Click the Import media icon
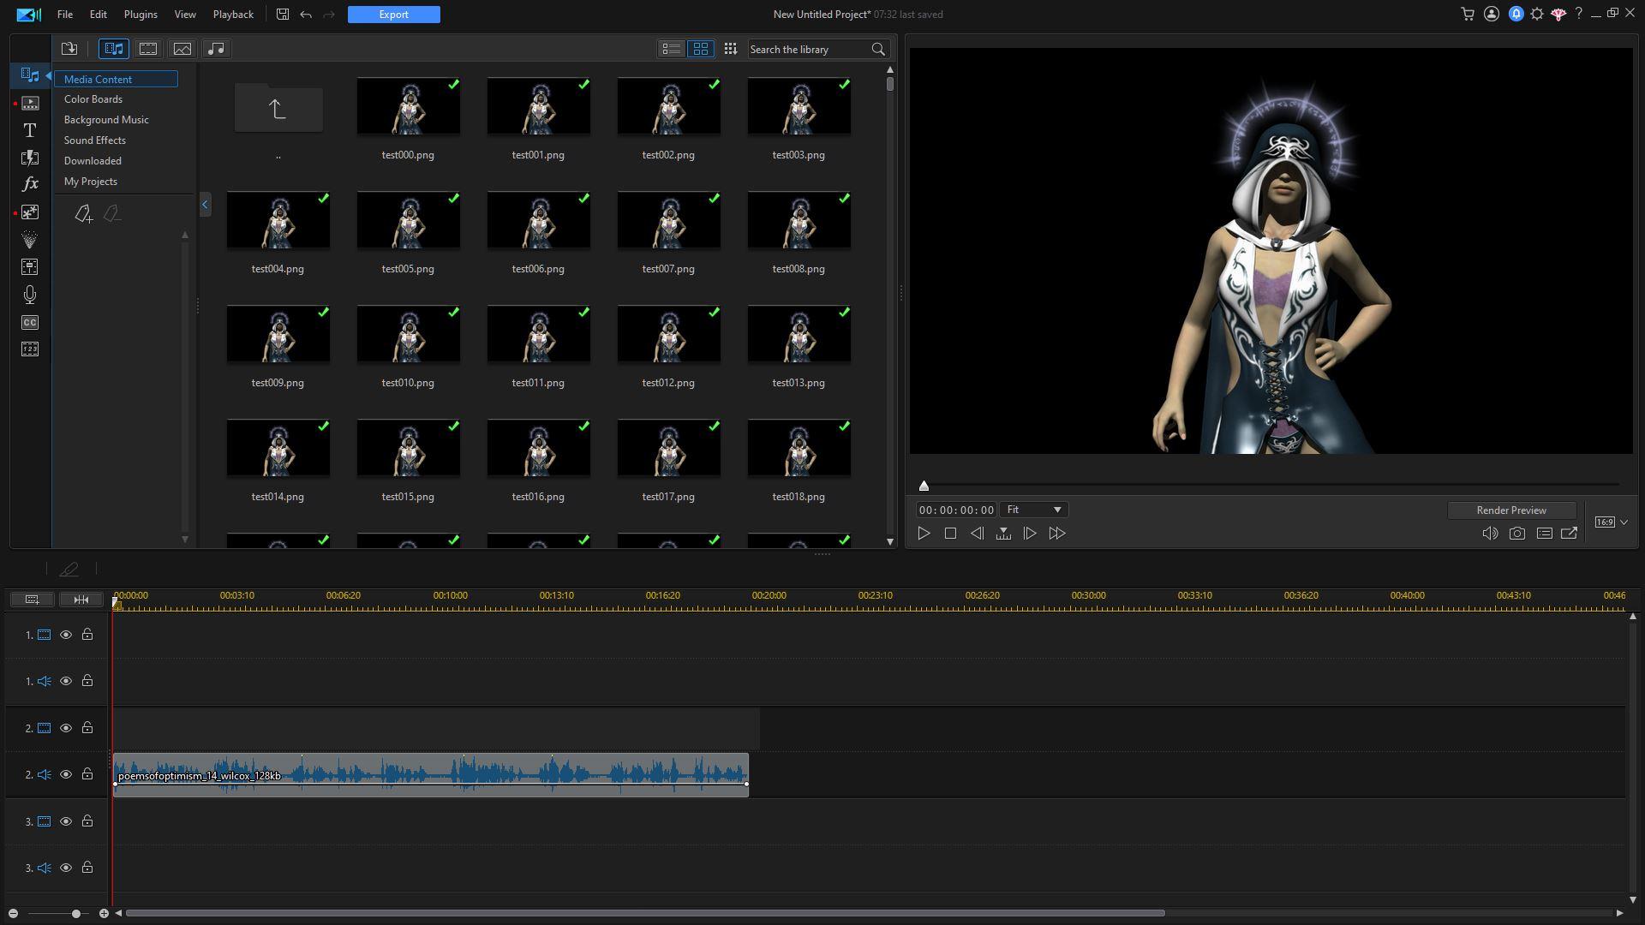The width and height of the screenshot is (1645, 925). (69, 49)
